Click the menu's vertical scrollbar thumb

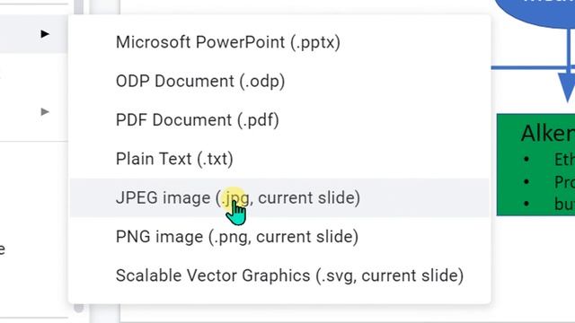point(78,307)
